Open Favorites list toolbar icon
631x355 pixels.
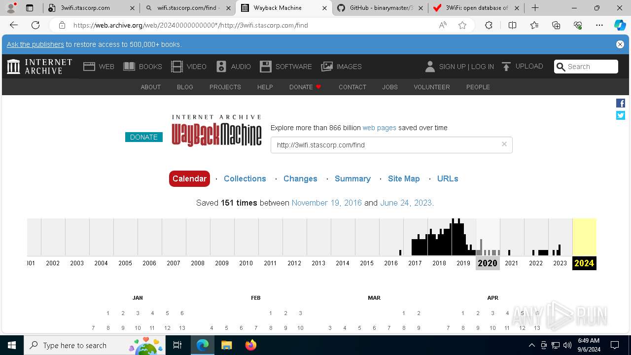coord(534,25)
